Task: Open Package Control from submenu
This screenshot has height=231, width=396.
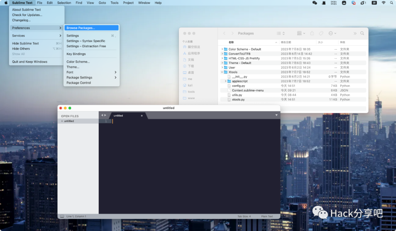Action: click(91, 83)
